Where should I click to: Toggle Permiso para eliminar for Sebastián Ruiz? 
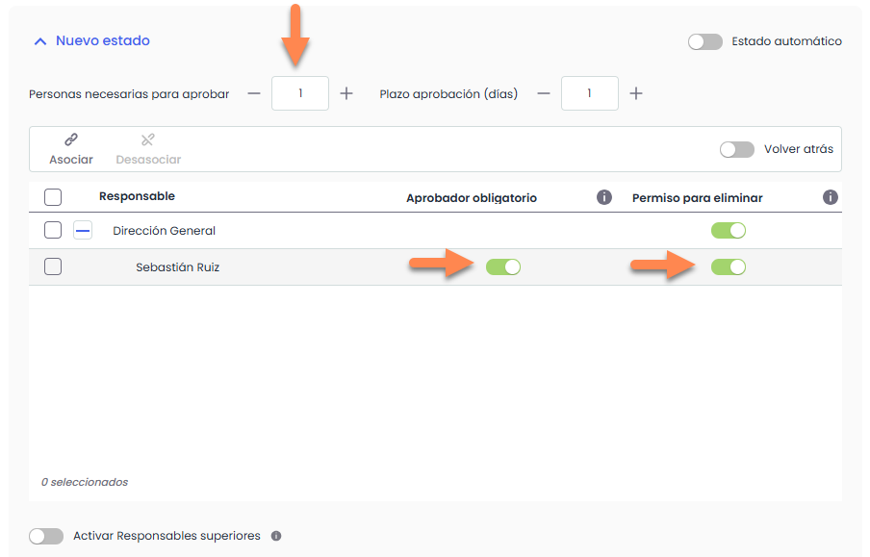(729, 267)
